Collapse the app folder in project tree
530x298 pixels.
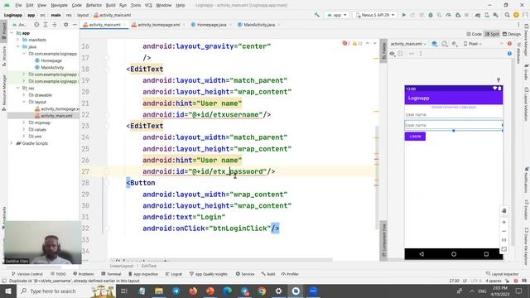12,33
